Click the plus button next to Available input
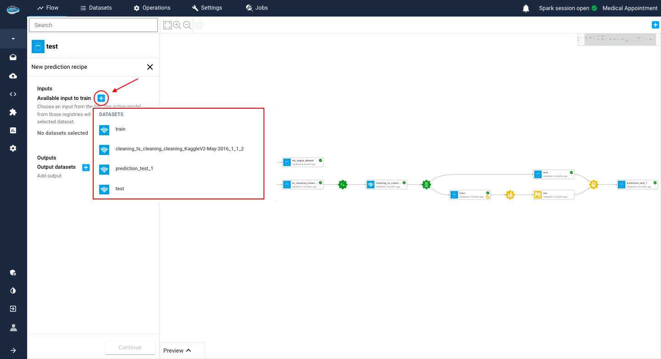661x359 pixels. point(101,98)
